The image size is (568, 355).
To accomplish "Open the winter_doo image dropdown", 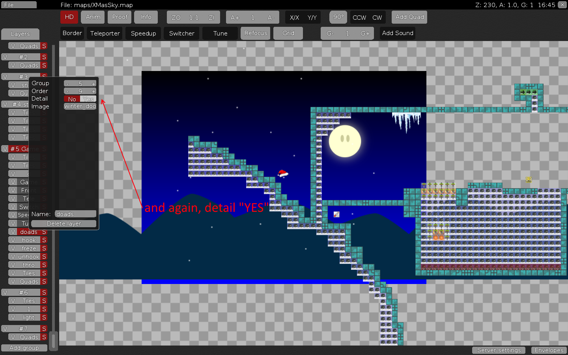I will [x=80, y=106].
